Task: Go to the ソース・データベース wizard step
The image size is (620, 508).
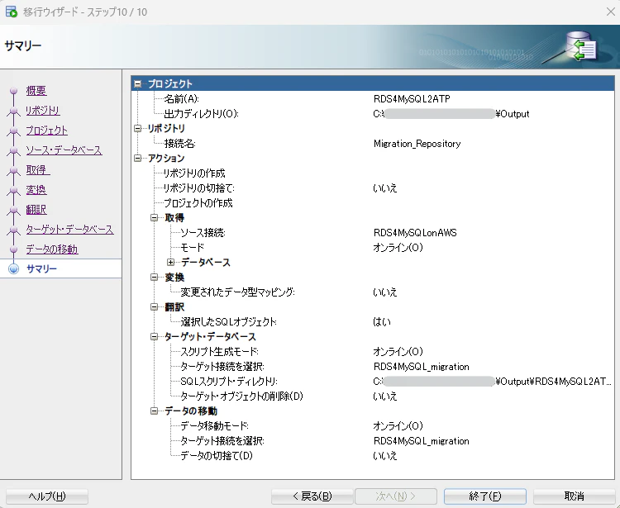Action: pos(64,150)
